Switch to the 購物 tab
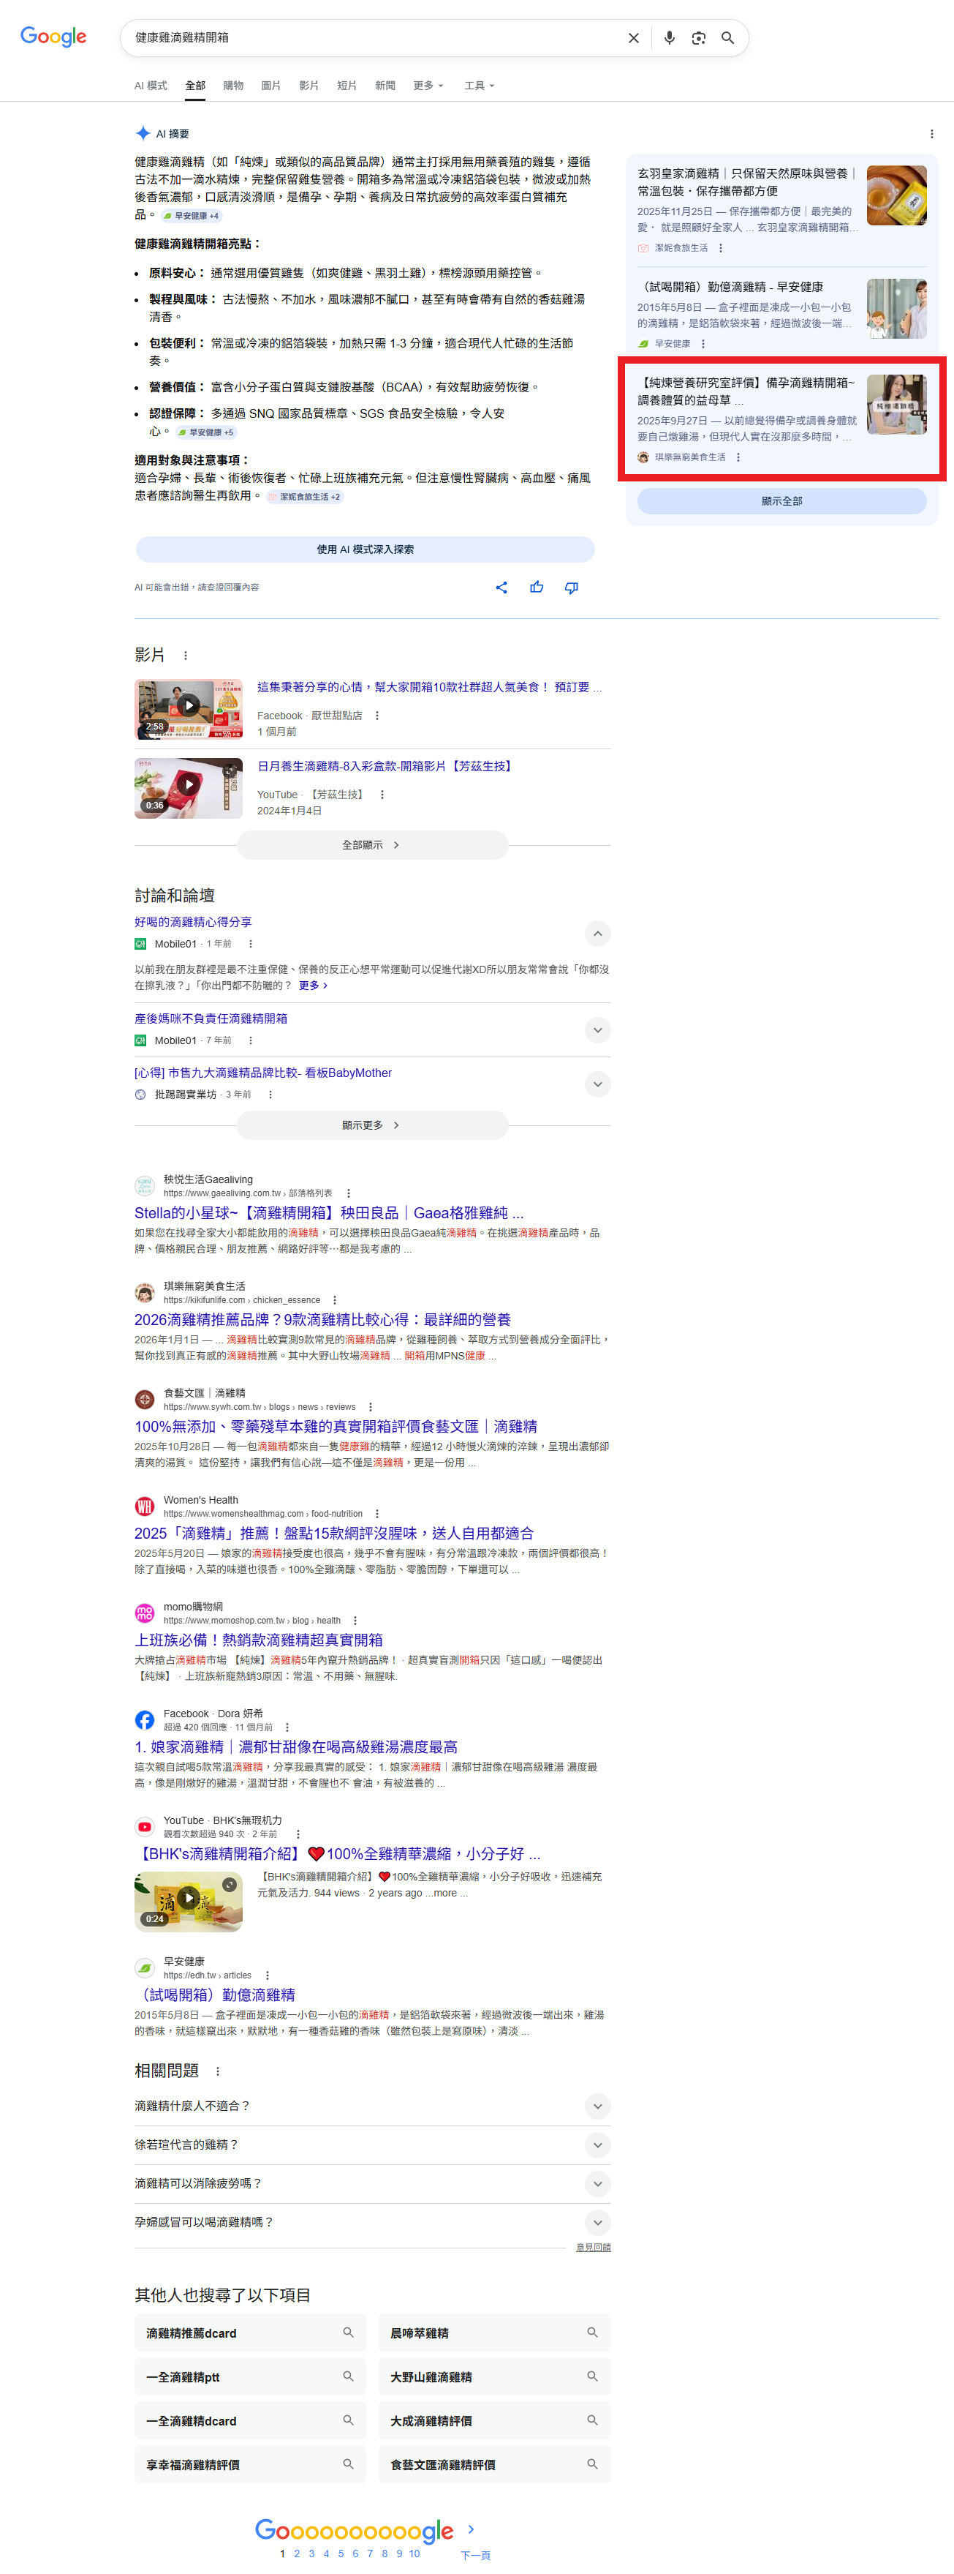 coord(232,86)
